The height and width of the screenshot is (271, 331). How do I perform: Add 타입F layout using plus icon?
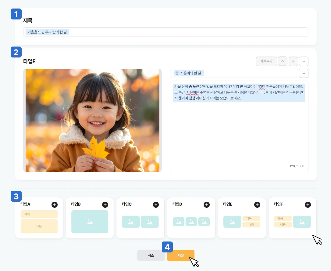(308, 205)
